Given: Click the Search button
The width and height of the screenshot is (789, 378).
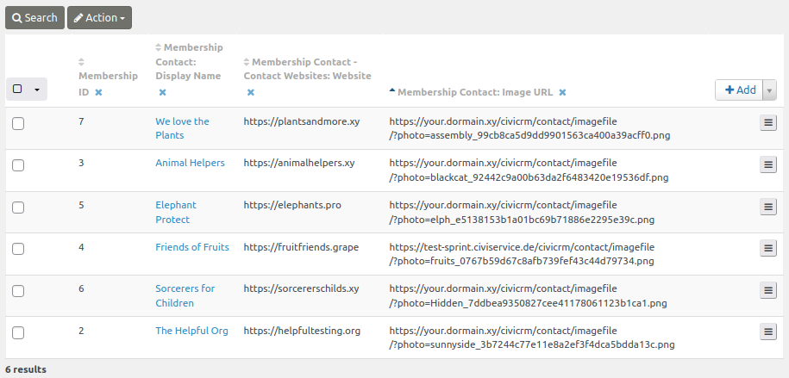Looking at the screenshot, I should tap(34, 17).
